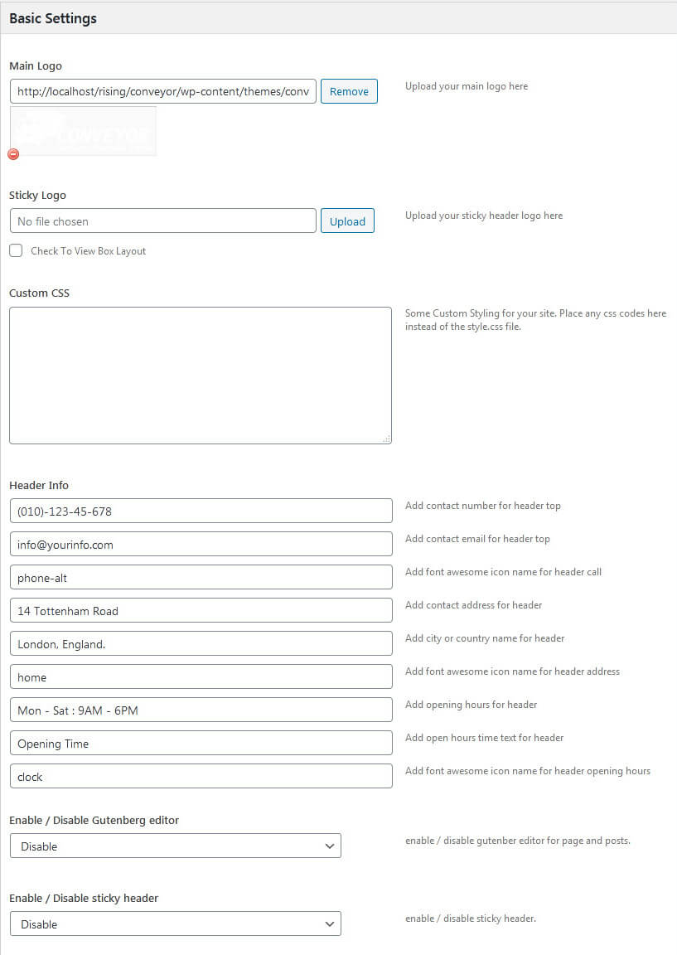677x955 pixels.
Task: Click the Sticky Logo 'No file chosen' field
Action: coord(163,221)
